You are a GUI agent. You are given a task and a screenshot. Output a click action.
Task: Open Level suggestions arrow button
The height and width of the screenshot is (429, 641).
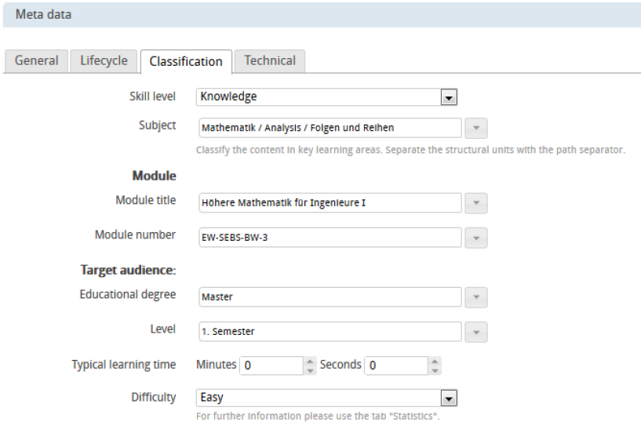click(476, 332)
